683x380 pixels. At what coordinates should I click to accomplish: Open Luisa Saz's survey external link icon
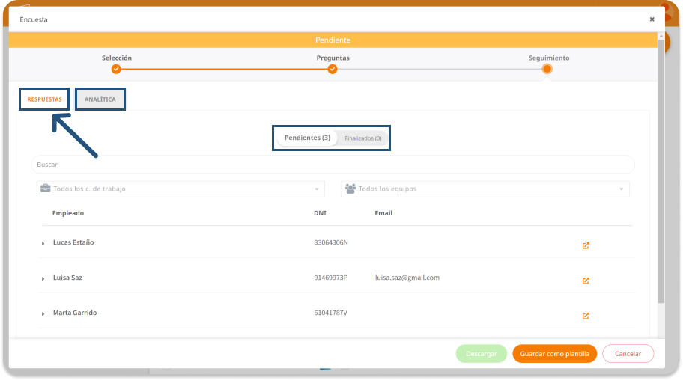[586, 281]
